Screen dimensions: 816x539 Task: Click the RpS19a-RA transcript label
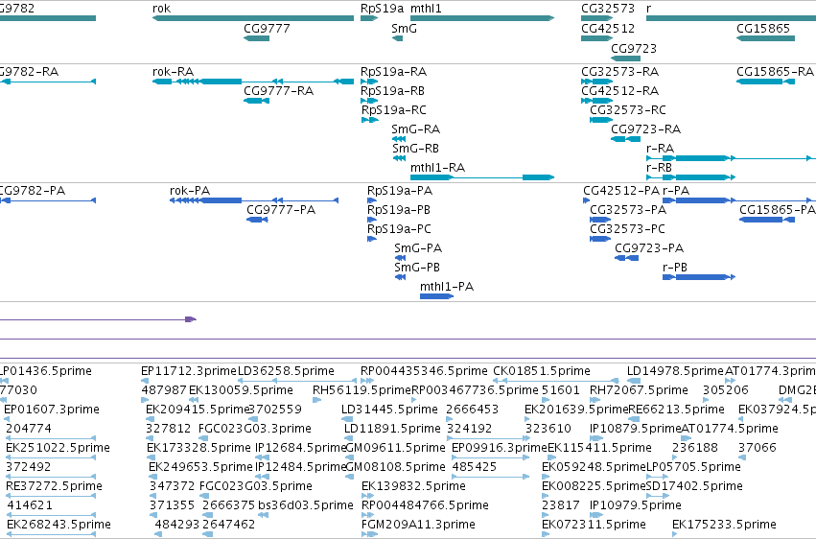393,72
